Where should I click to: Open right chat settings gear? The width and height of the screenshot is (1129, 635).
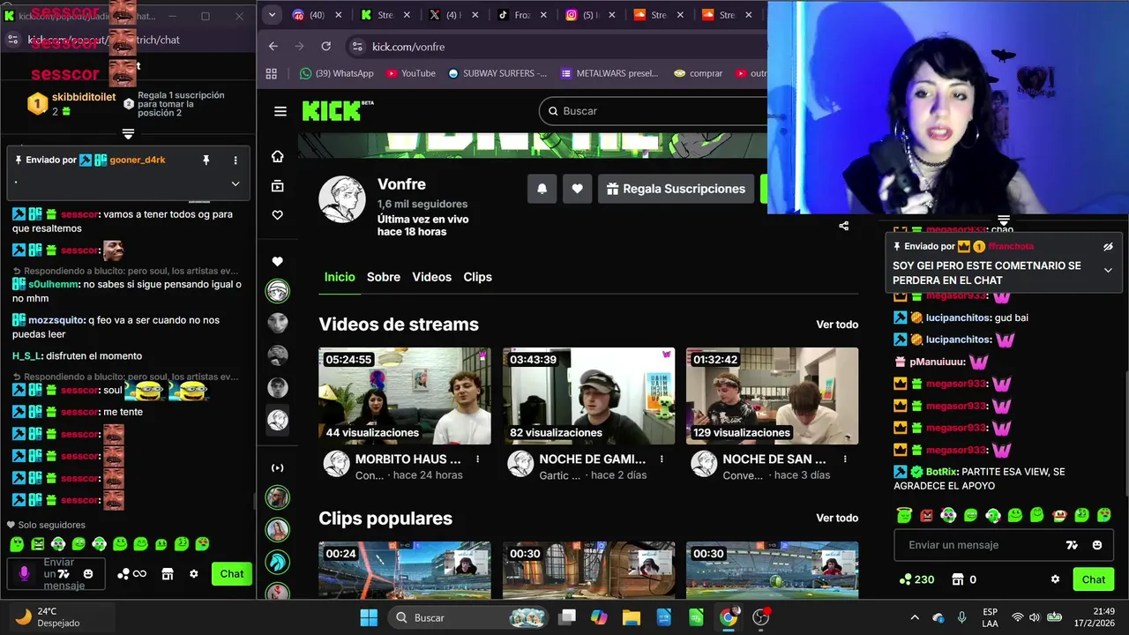(1055, 579)
